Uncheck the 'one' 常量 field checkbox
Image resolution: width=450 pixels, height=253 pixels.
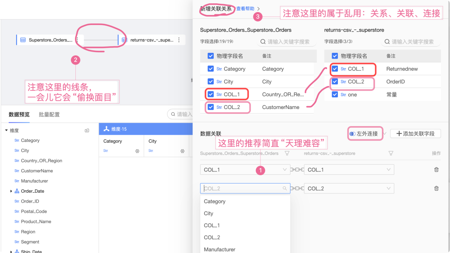click(335, 94)
